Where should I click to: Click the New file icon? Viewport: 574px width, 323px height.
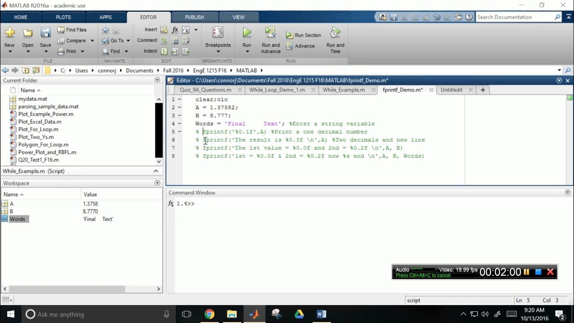click(x=9, y=33)
